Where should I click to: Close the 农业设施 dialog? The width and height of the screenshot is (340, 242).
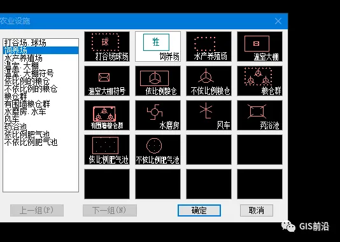(278, 21)
